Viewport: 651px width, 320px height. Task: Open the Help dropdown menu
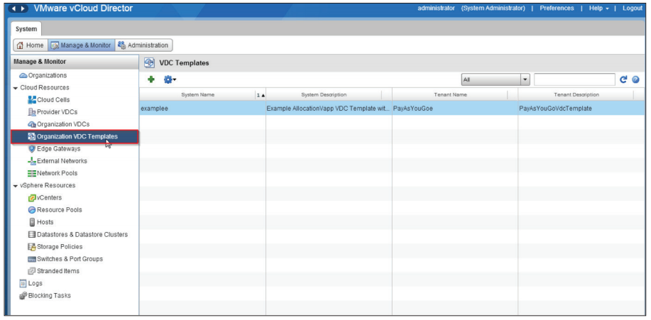(599, 9)
